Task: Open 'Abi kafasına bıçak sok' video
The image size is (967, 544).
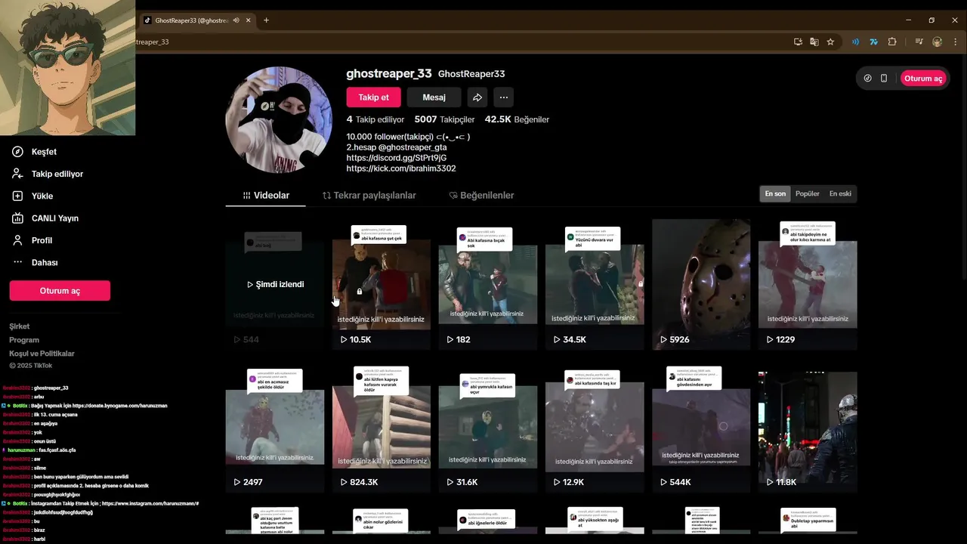Action: pyautogui.click(x=488, y=284)
